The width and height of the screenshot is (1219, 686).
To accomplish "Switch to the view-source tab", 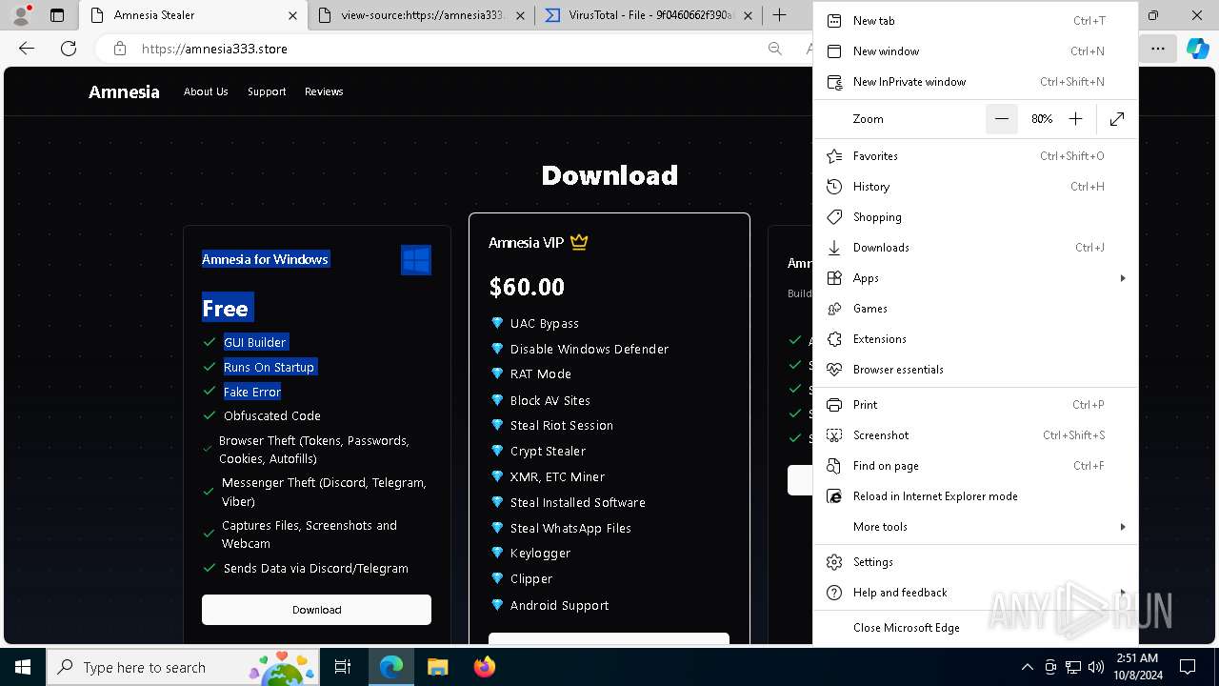I will tap(422, 15).
